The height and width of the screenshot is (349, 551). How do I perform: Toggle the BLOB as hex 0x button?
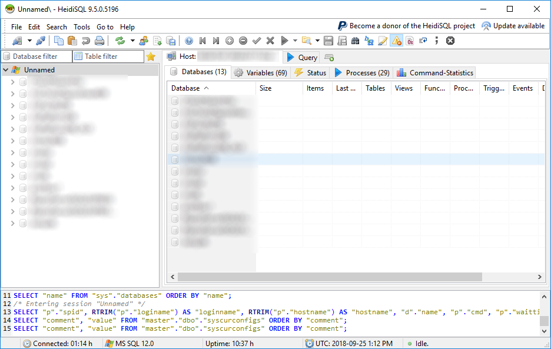tap(409, 41)
